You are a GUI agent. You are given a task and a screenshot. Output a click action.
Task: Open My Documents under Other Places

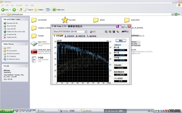12,51
